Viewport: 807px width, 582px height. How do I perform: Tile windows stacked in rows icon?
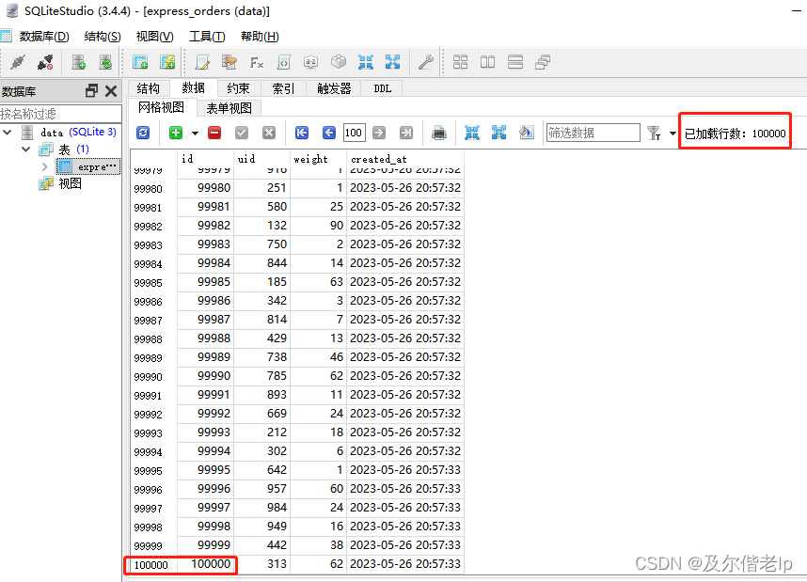tap(515, 62)
